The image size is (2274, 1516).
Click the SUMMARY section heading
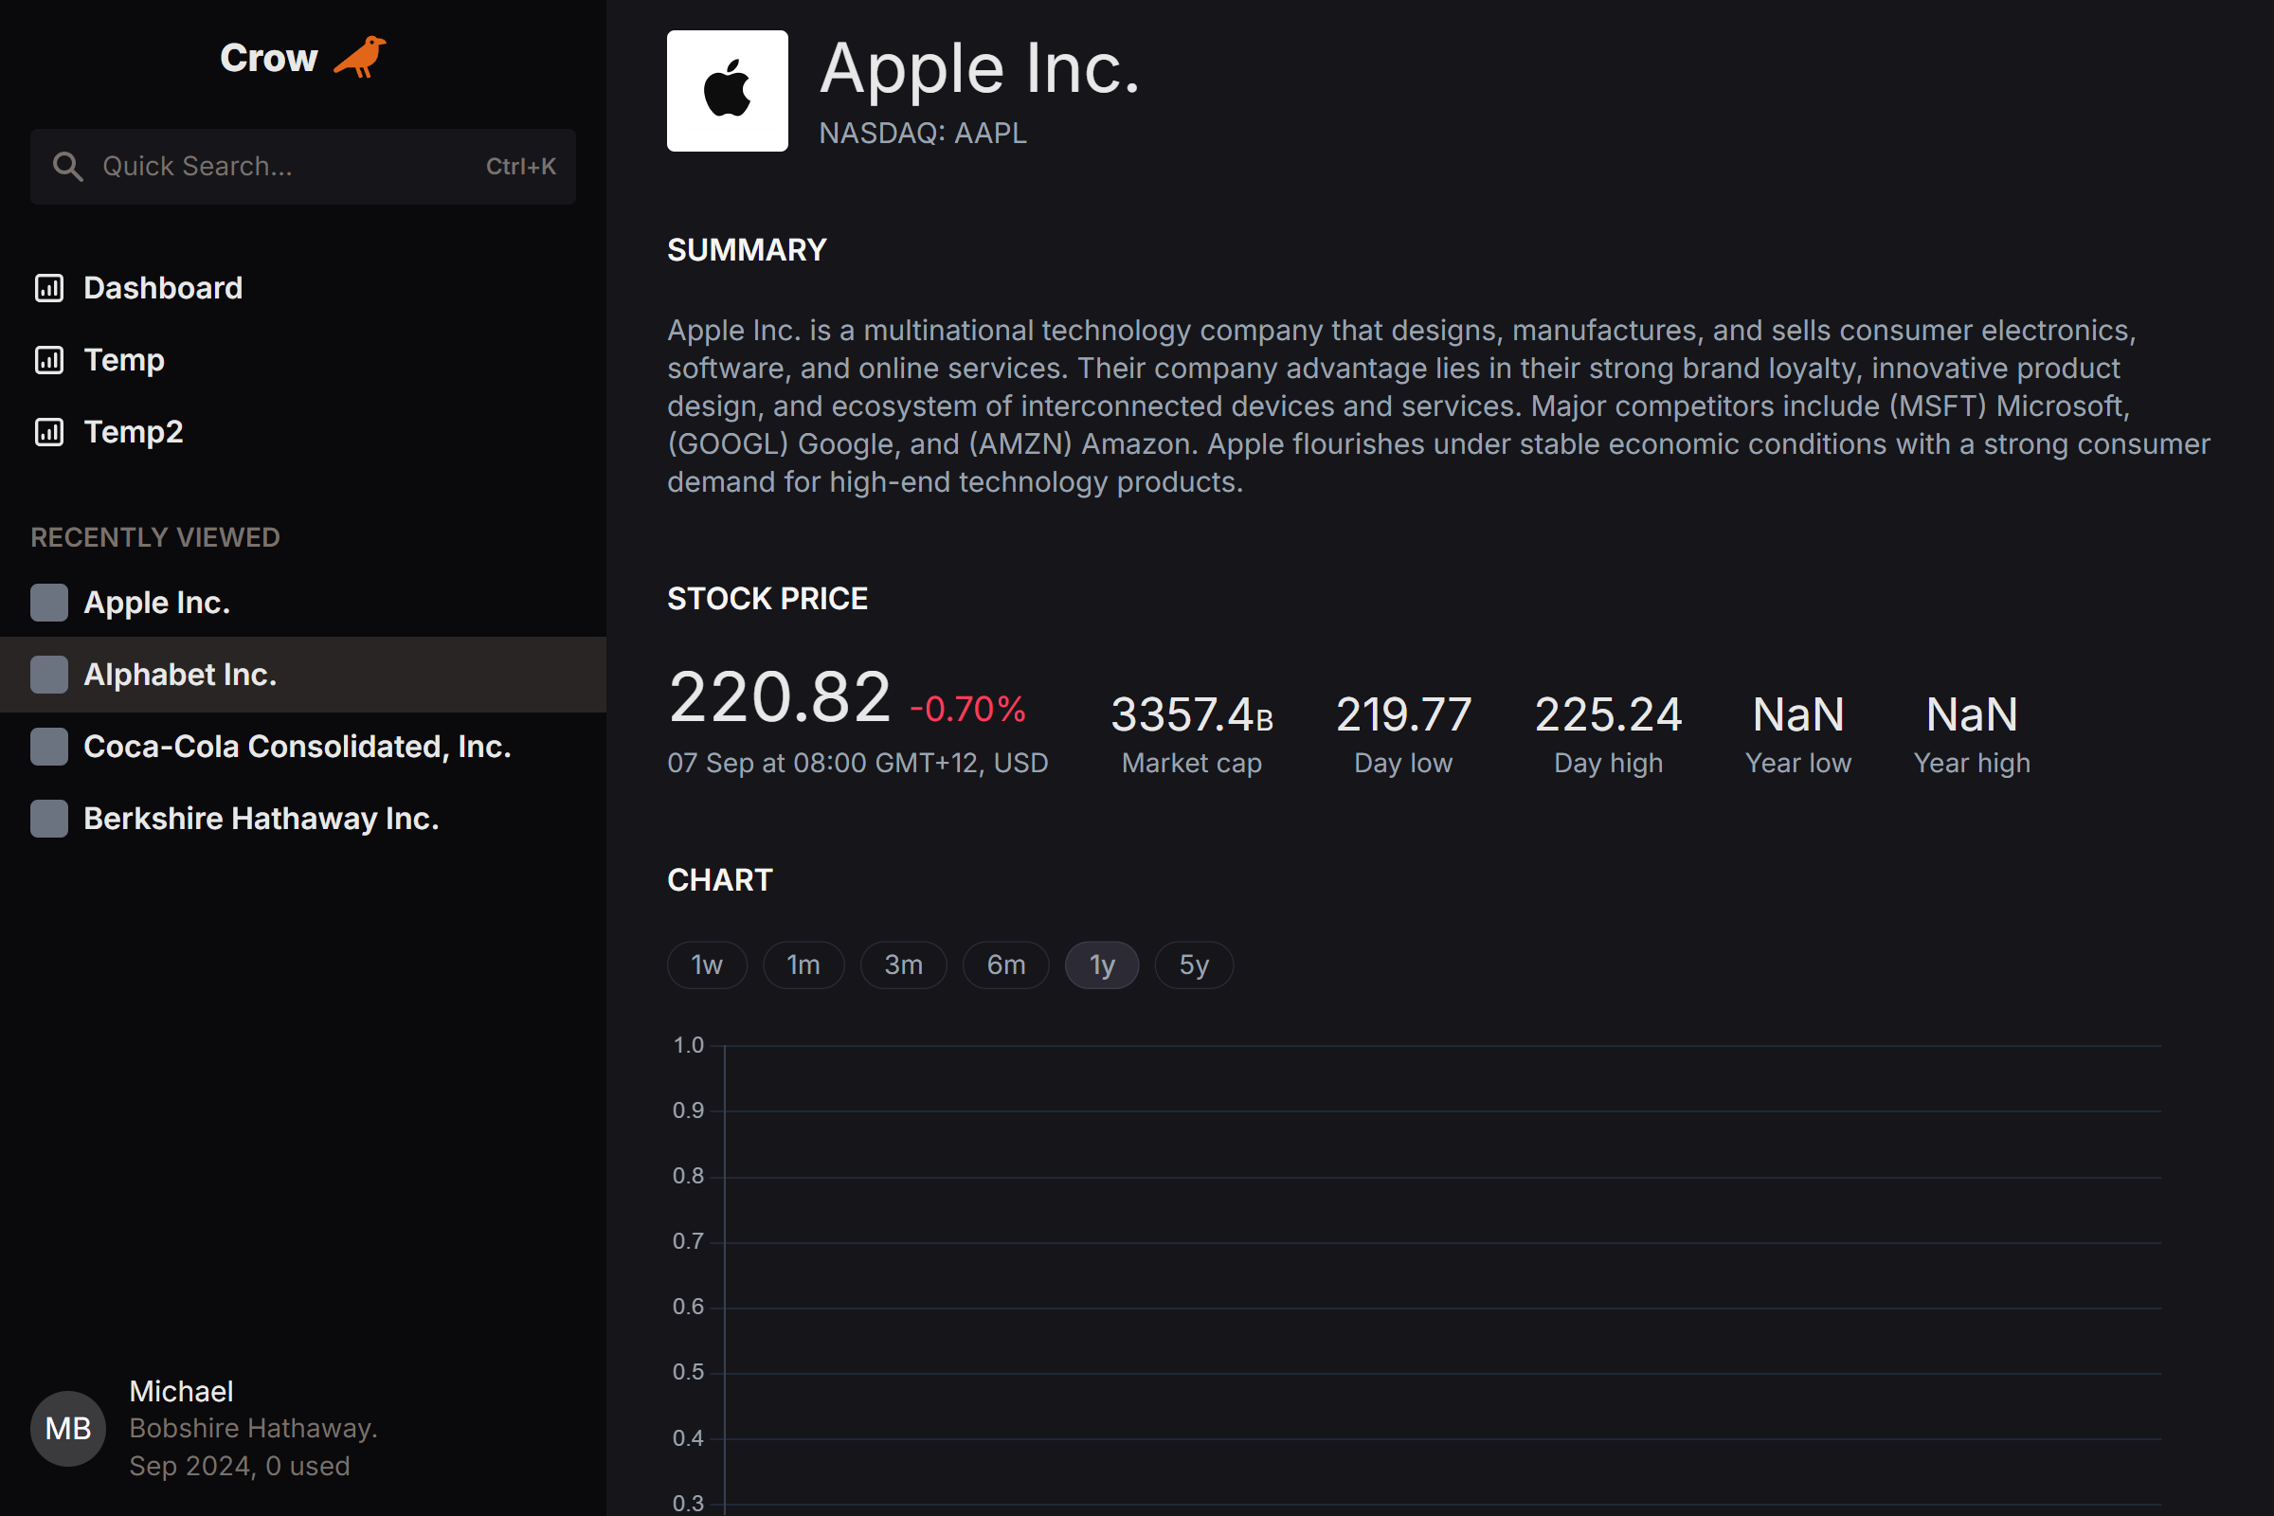pyautogui.click(x=747, y=250)
